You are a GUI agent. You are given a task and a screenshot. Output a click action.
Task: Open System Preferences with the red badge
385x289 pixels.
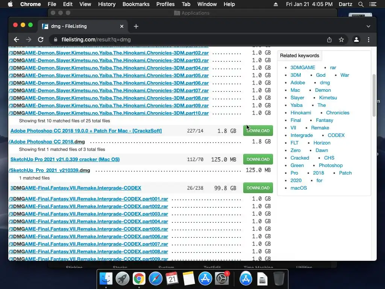(222, 279)
